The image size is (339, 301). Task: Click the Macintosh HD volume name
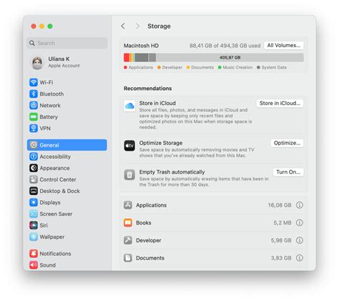click(x=141, y=46)
